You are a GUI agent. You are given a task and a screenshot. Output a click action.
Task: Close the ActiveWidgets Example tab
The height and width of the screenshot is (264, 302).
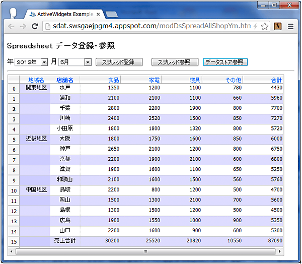98,14
